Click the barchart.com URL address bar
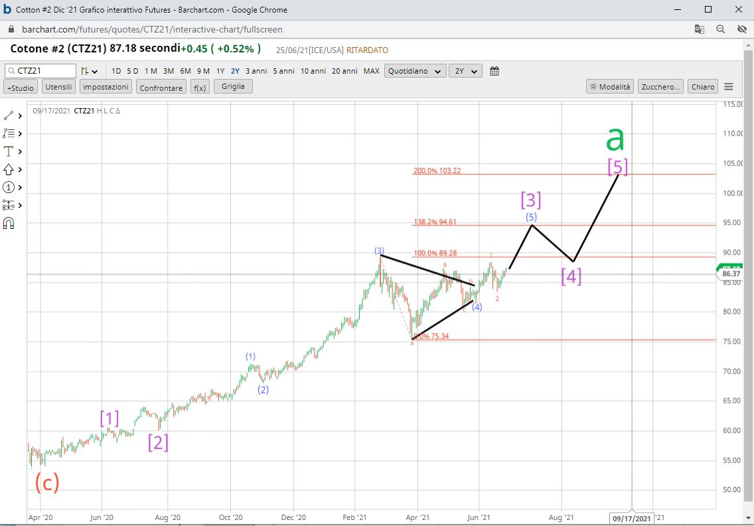This screenshot has width=754, height=526. tap(152, 29)
